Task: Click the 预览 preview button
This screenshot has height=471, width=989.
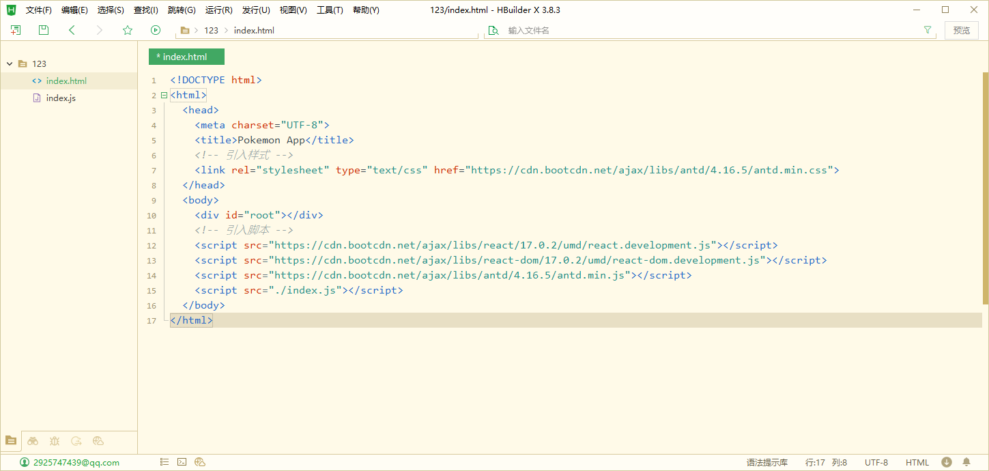Action: coord(961,30)
